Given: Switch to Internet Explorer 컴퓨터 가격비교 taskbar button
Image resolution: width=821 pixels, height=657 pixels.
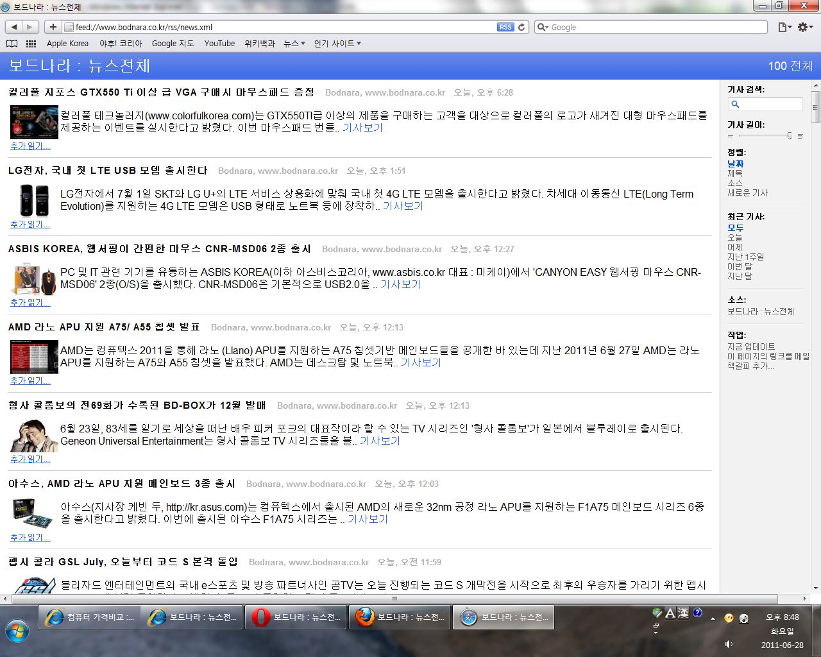Looking at the screenshot, I should click(x=89, y=617).
